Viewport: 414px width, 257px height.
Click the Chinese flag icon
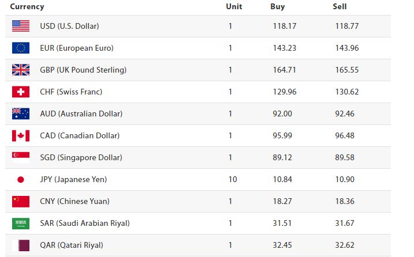pyautogui.click(x=21, y=201)
